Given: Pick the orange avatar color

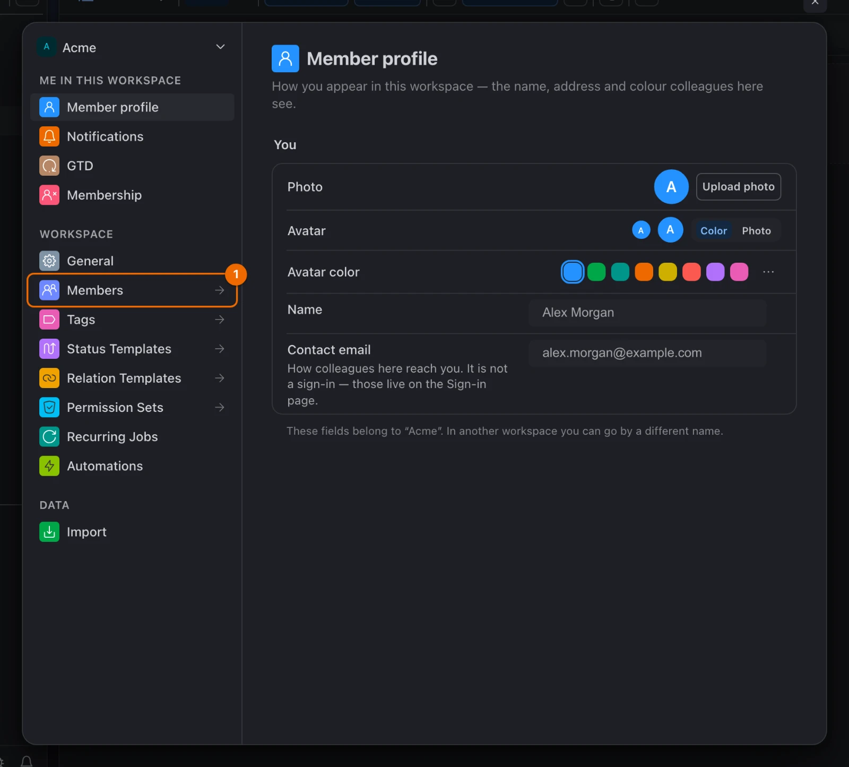Looking at the screenshot, I should click(644, 272).
